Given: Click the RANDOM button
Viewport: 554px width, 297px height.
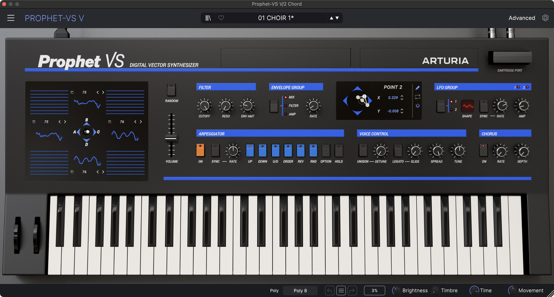Looking at the screenshot, I should click(x=171, y=90).
